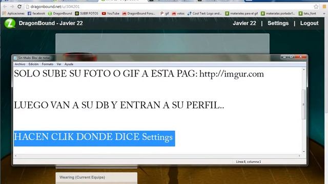Open the materiales para el gif bookmark

[x=241, y=13]
